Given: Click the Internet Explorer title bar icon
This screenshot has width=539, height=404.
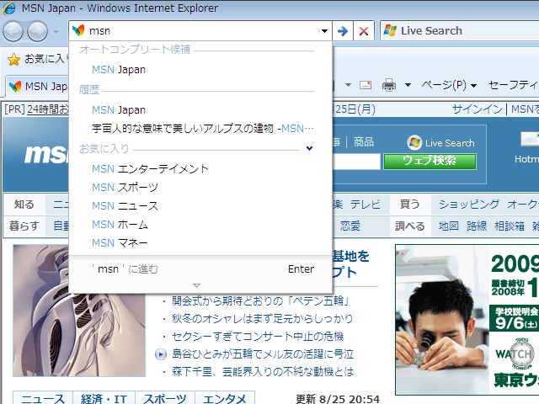Looking at the screenshot, I should 9,8.
